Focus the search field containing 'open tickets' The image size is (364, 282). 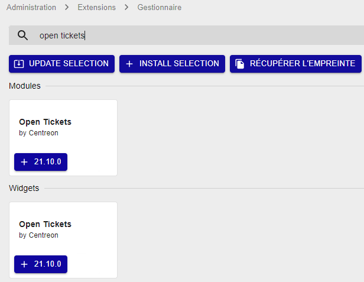point(177,35)
